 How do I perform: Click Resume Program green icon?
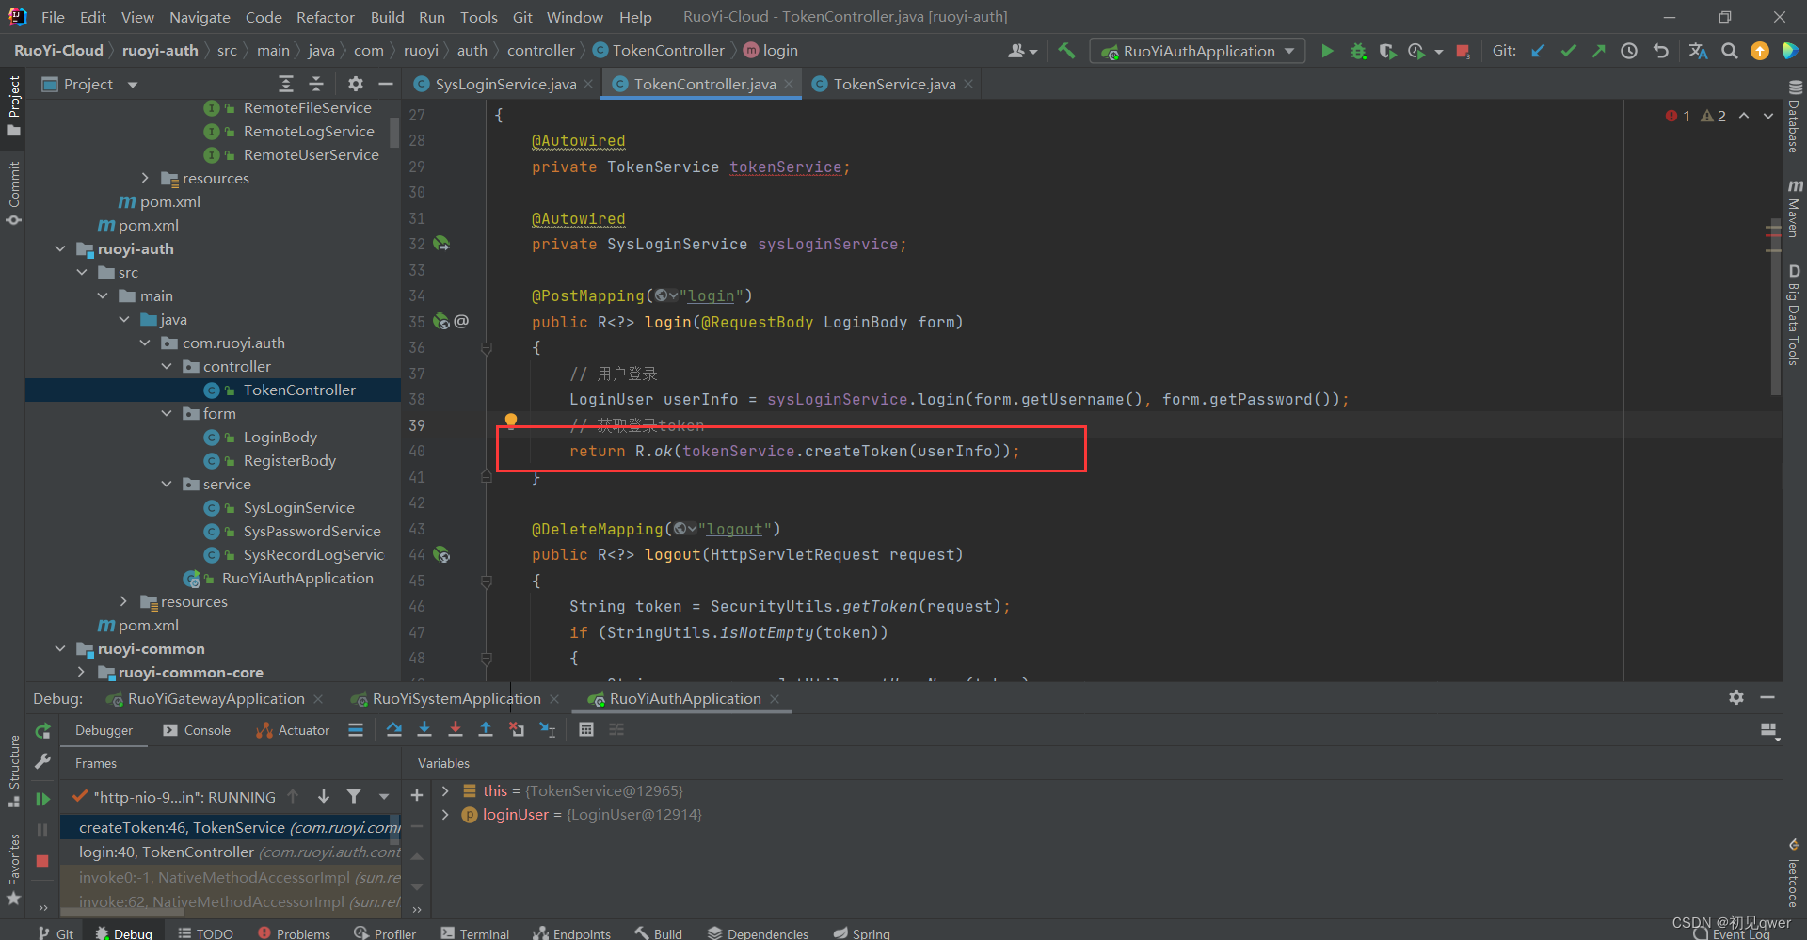[x=42, y=799]
